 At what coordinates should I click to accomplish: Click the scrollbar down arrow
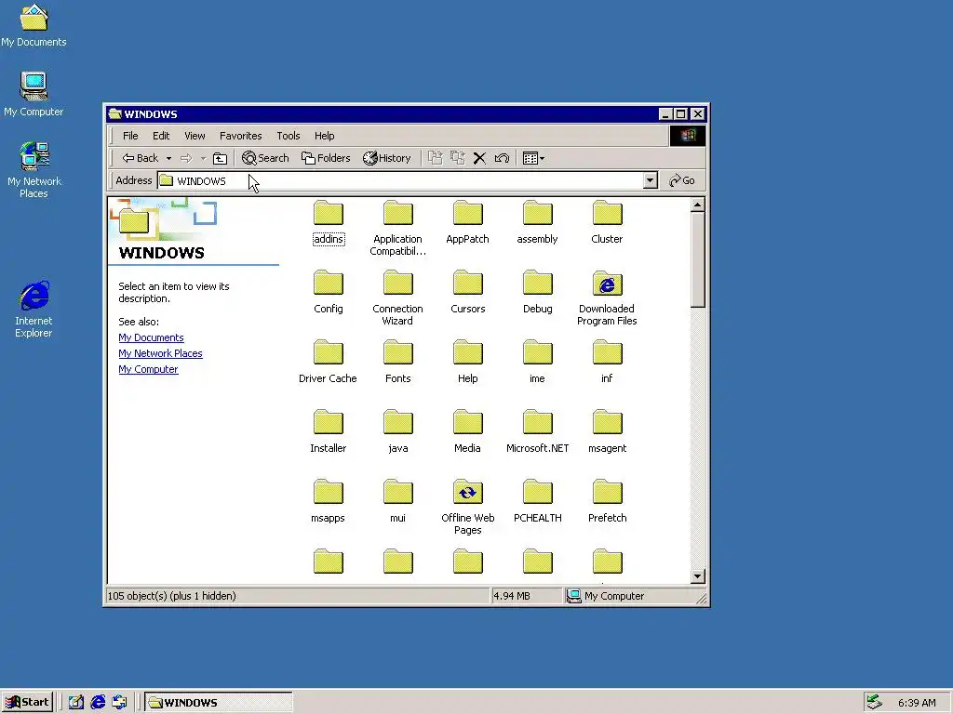pos(698,576)
